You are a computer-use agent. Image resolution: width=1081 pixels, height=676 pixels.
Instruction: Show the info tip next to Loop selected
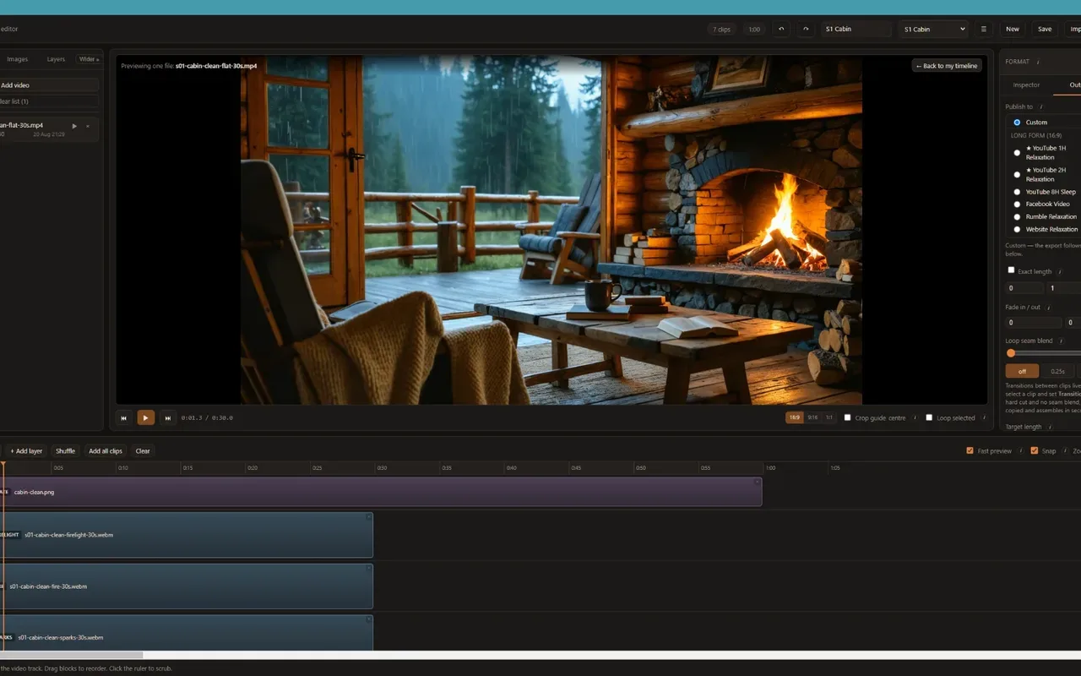(983, 417)
